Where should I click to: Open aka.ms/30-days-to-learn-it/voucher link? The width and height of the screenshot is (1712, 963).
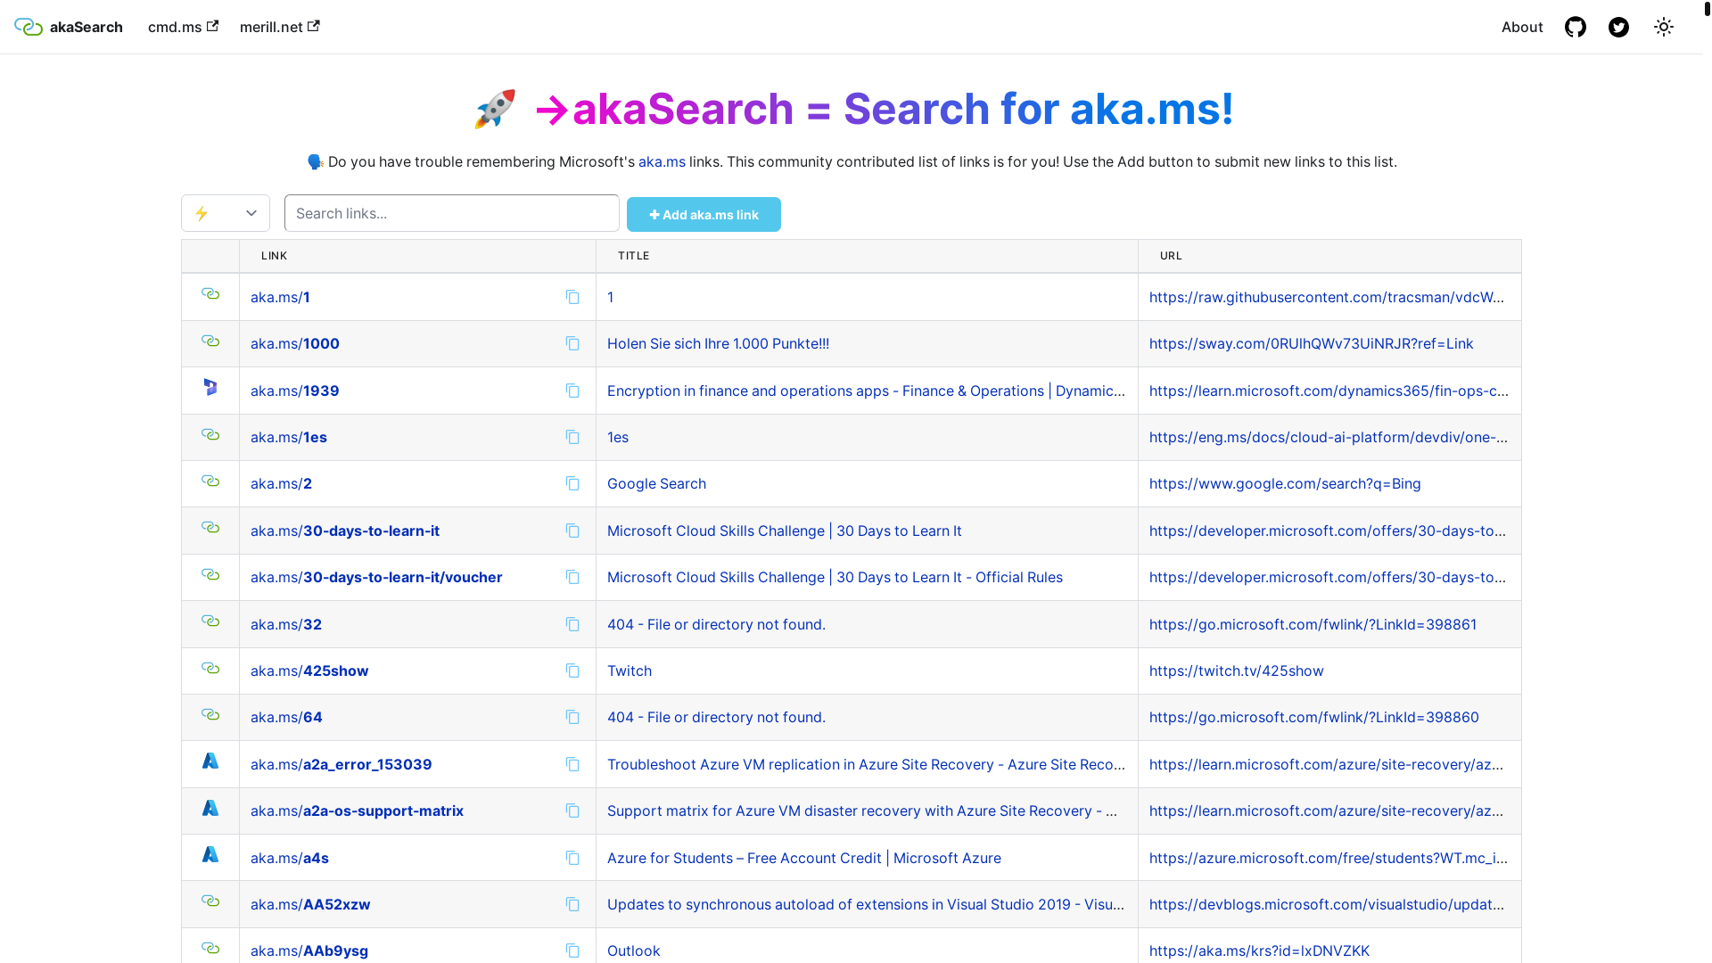pyautogui.click(x=376, y=577)
